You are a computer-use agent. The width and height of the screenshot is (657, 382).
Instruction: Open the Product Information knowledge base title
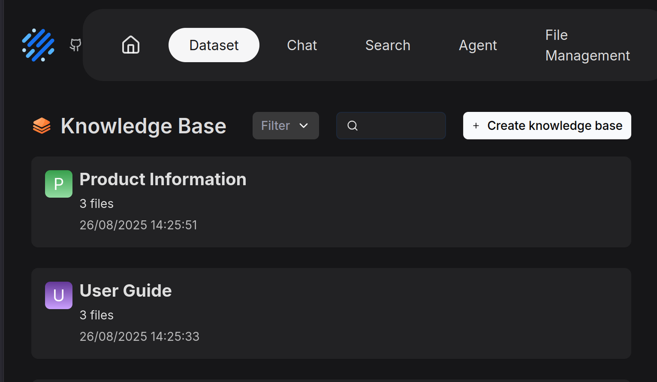[x=163, y=179]
